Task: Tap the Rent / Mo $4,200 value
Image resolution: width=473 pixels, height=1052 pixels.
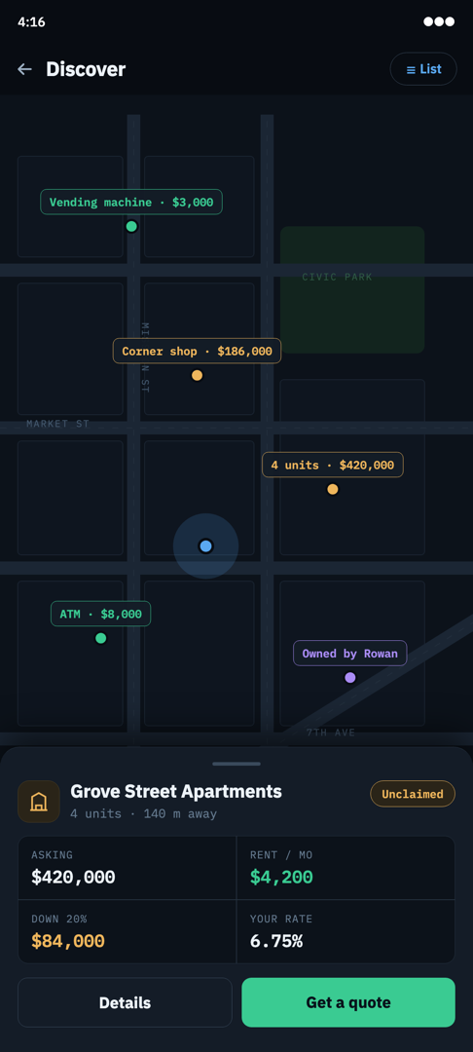Action: click(281, 877)
